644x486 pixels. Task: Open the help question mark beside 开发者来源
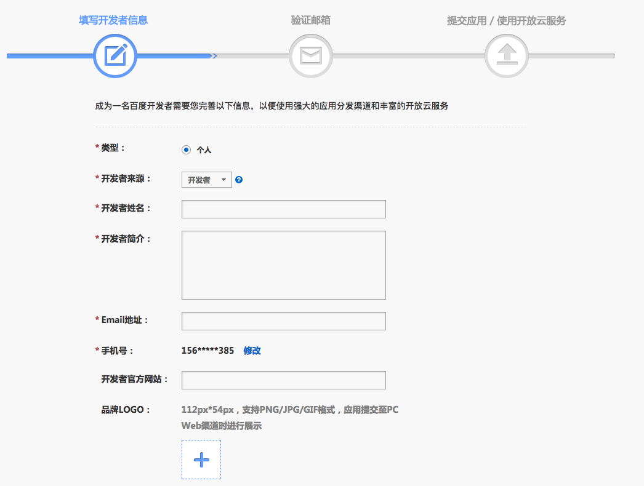pos(239,180)
